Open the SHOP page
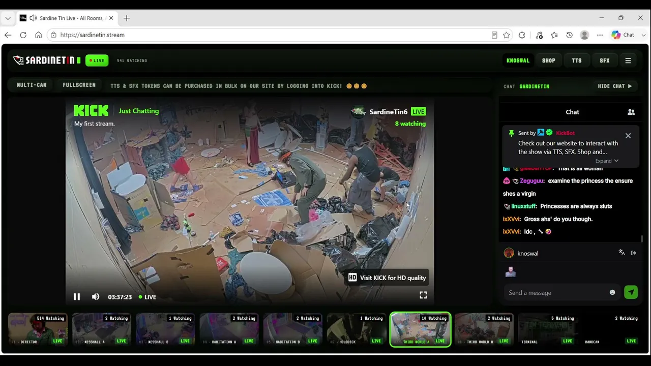This screenshot has width=651, height=366. pos(548,60)
